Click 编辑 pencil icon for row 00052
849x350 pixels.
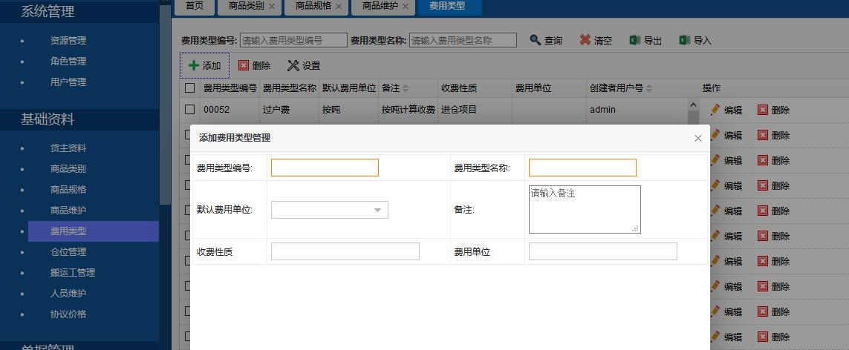pos(715,110)
